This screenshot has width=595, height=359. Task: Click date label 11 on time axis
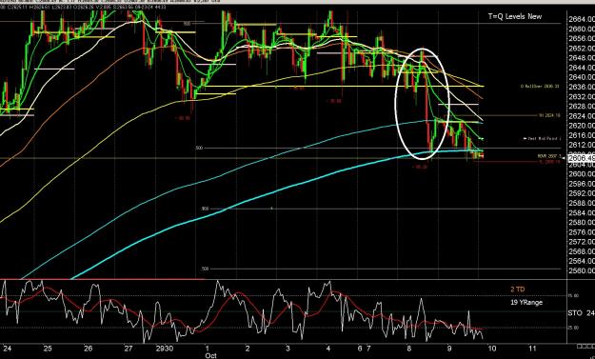coord(533,348)
